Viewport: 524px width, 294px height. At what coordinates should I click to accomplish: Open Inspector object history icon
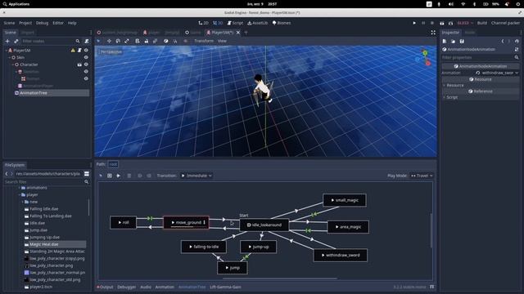[x=517, y=42]
